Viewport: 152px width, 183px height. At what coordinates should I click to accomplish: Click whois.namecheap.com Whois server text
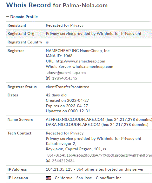click(93, 67)
